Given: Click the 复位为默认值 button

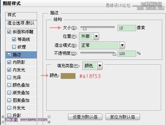Looking at the screenshot, I should [123, 117].
